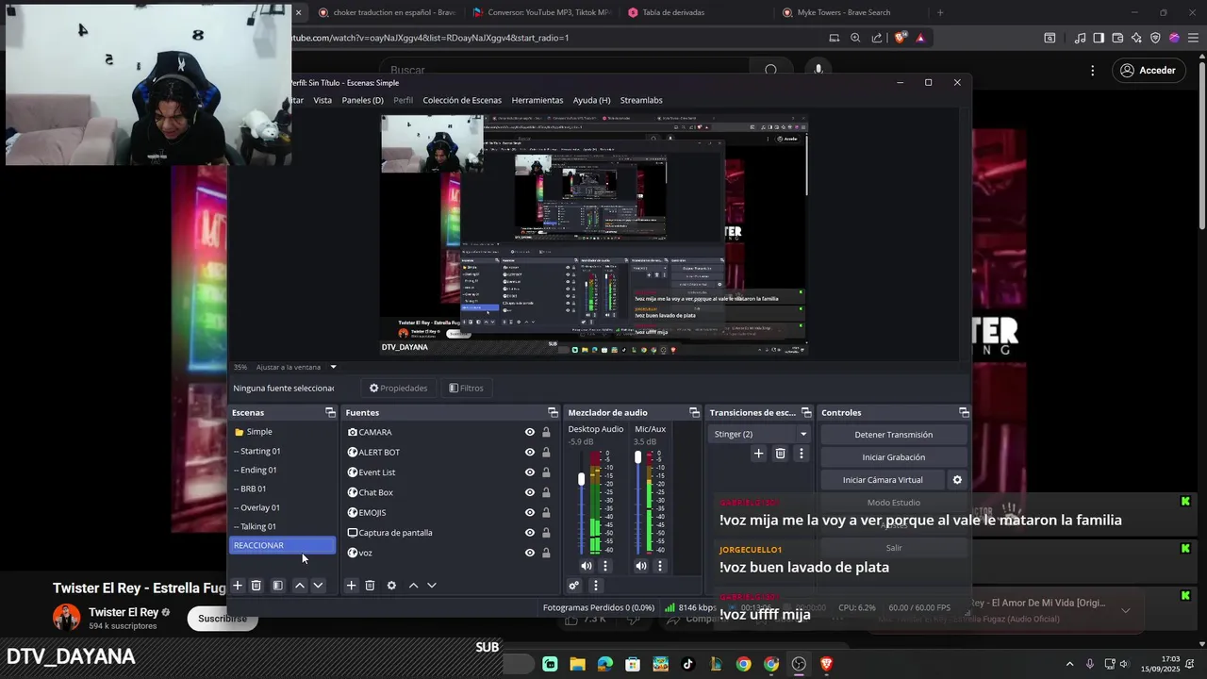Hide the EMOJIS source

click(530, 513)
